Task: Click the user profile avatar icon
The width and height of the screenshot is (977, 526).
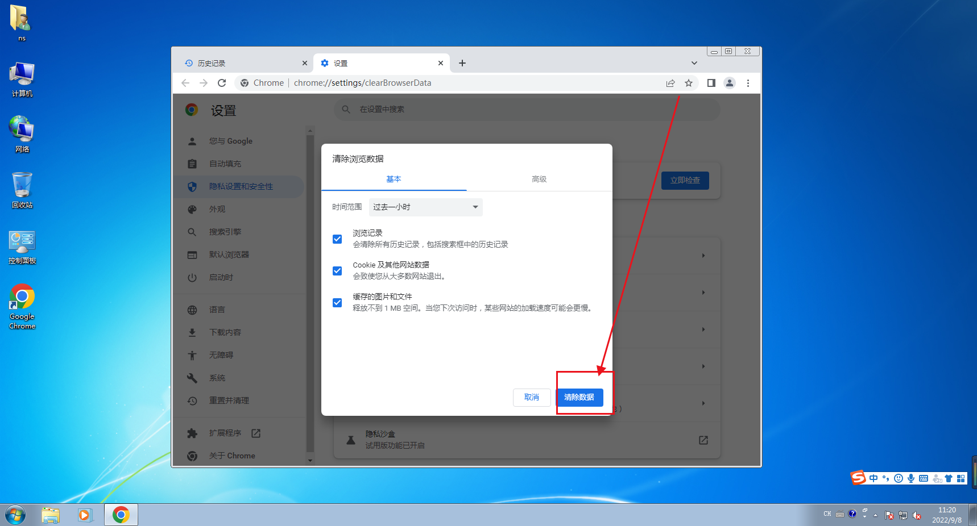Action: pyautogui.click(x=729, y=83)
